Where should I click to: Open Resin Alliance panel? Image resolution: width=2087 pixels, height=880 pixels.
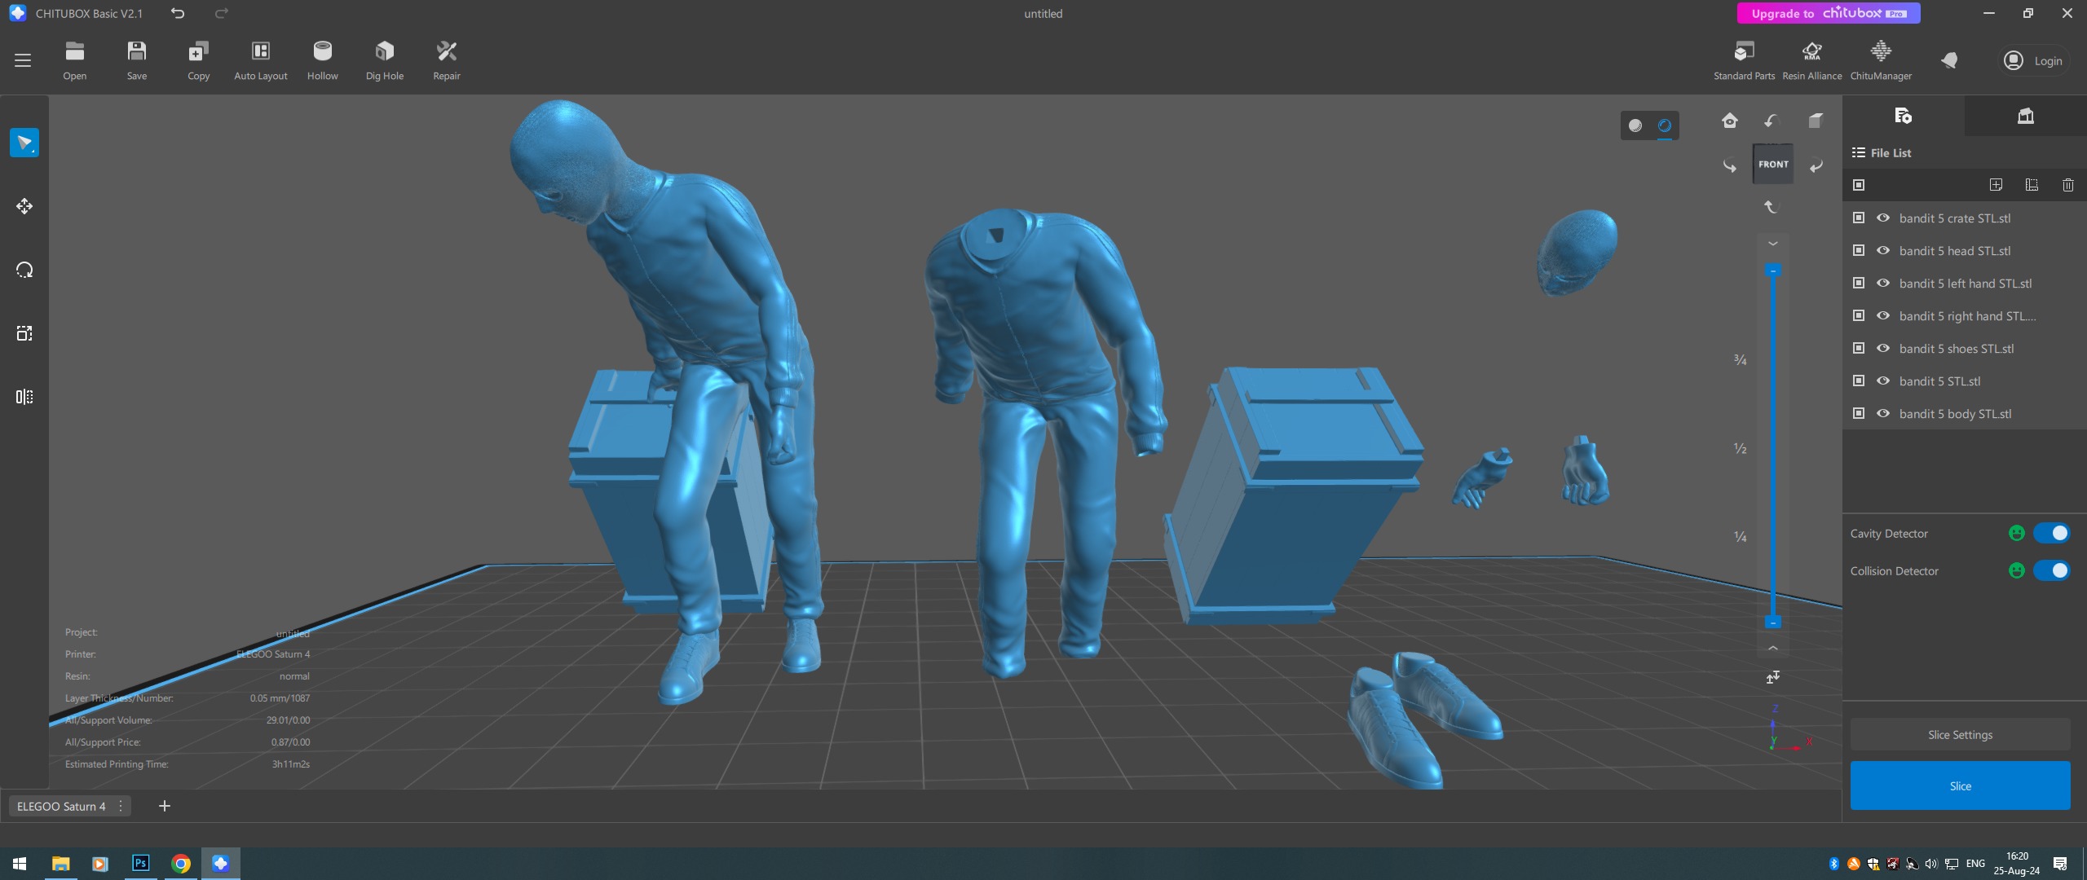(x=1811, y=60)
